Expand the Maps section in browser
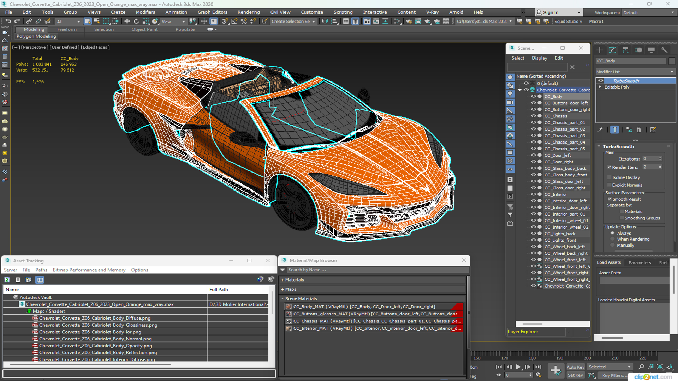The height and width of the screenshot is (381, 678). [283, 289]
